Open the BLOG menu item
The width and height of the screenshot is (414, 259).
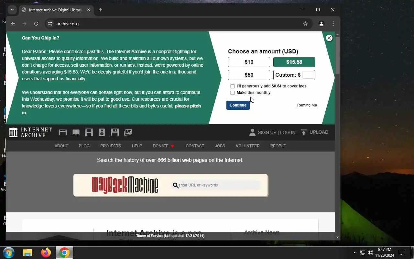click(84, 146)
